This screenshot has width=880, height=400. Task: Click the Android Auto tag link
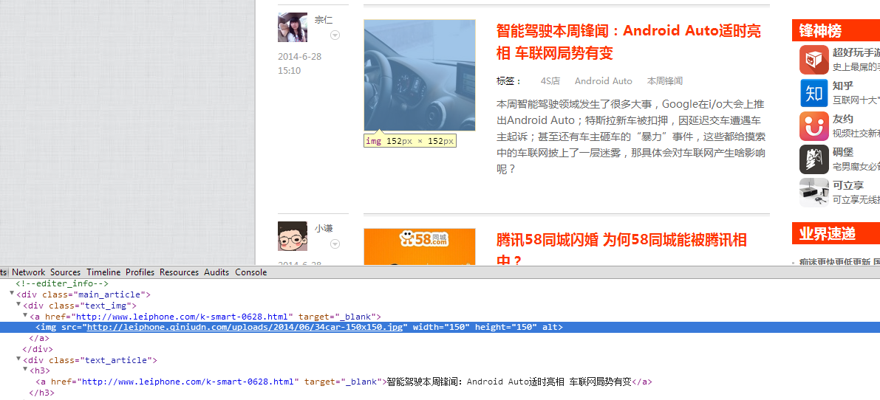[x=603, y=81]
